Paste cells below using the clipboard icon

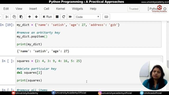[x=21, y=17]
